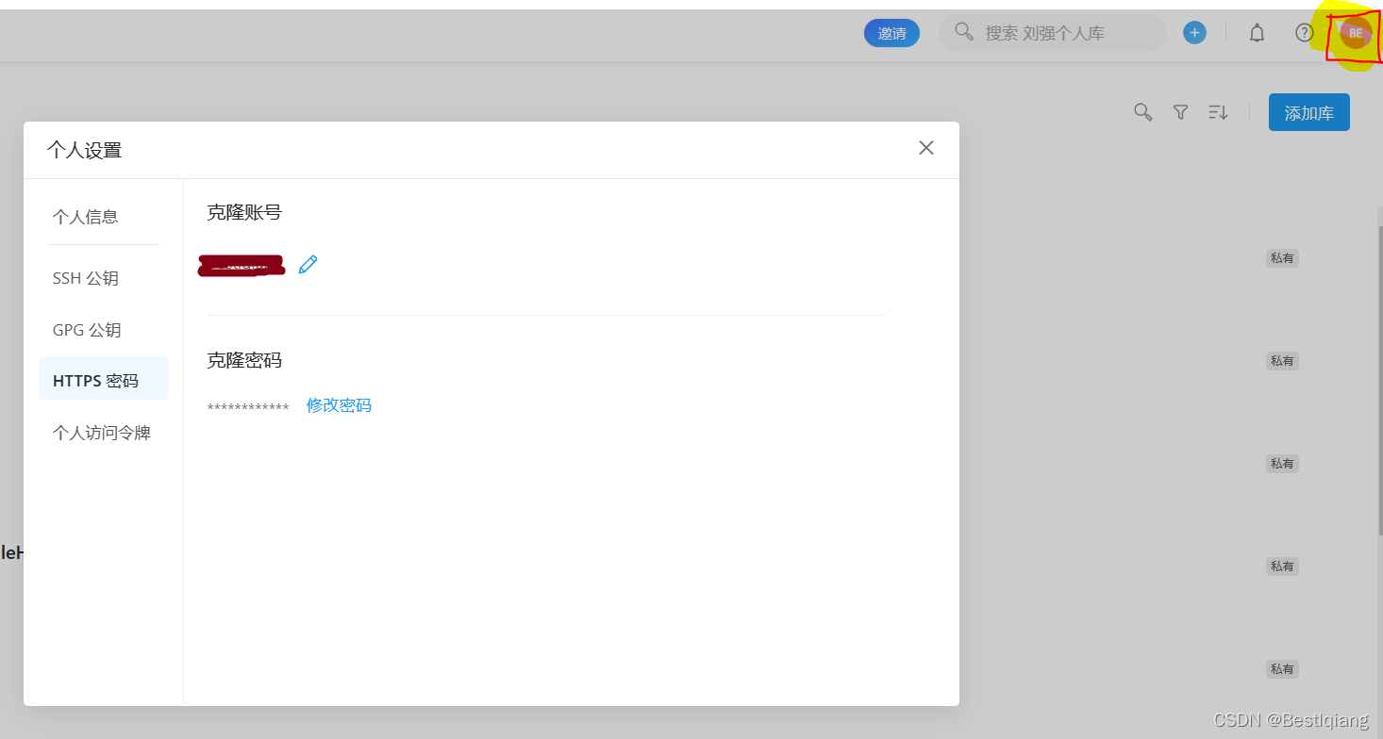Open the BE user avatar menu
The image size is (1383, 739).
pyautogui.click(x=1354, y=32)
